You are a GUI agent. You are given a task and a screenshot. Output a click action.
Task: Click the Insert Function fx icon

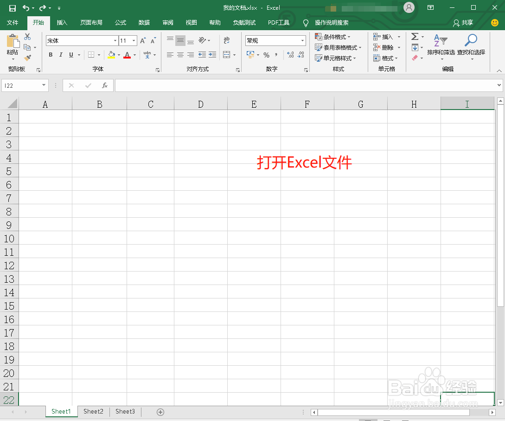click(104, 85)
